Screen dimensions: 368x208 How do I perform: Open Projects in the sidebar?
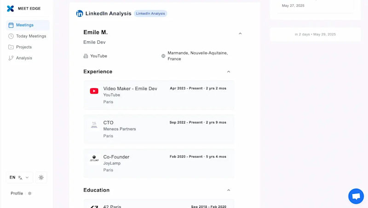point(28,47)
